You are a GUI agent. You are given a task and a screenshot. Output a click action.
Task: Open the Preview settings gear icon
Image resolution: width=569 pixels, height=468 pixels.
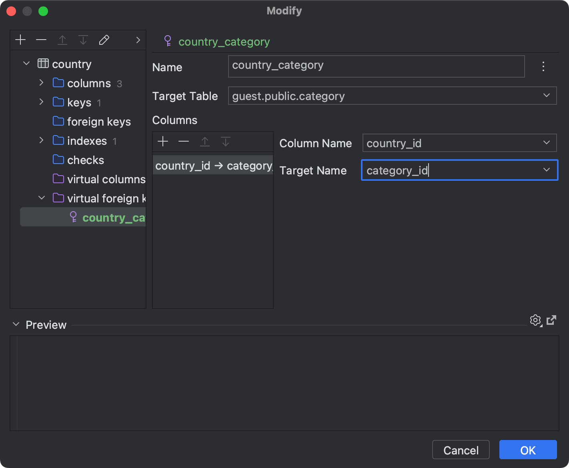click(535, 320)
